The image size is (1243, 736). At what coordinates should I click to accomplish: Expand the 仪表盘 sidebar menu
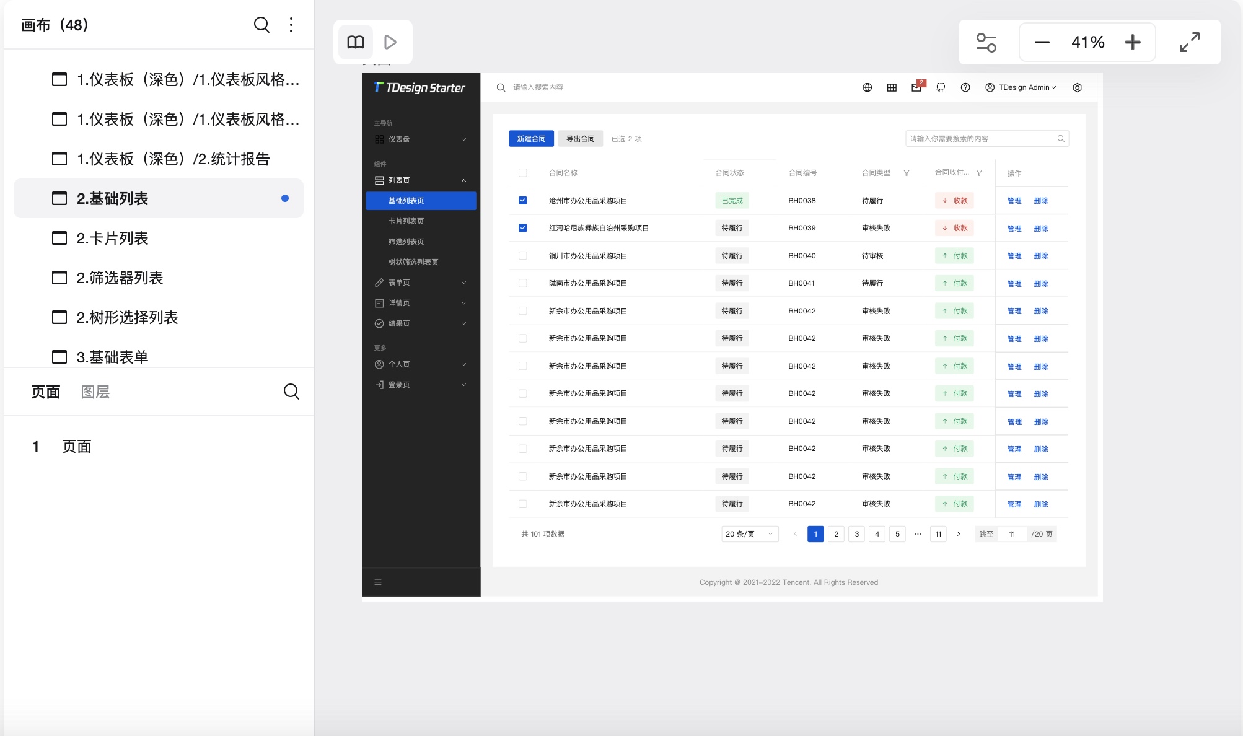tap(421, 139)
